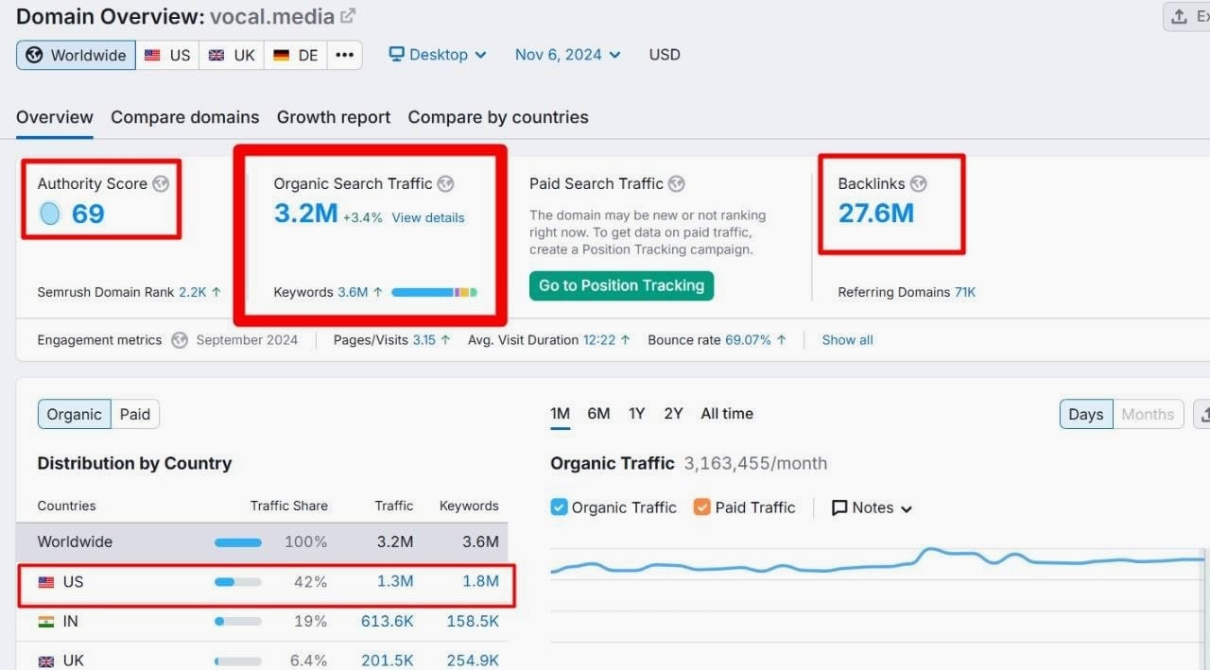Click the 27.6M backlinks value

click(x=876, y=214)
